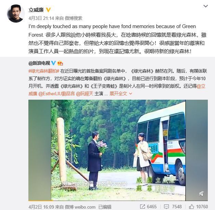Open the 微博搜索 source link
This screenshot has height=210, width=215.
[73, 18]
